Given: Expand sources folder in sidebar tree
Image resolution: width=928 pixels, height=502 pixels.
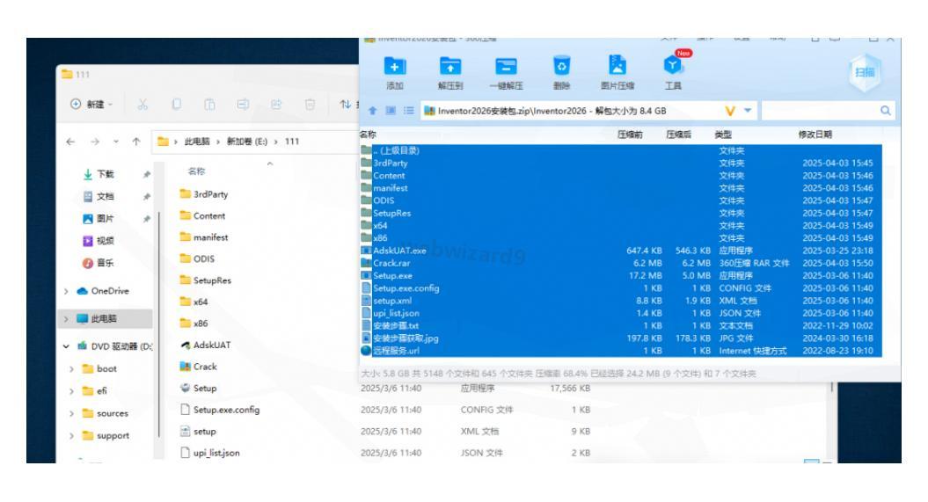Looking at the screenshot, I should [71, 413].
